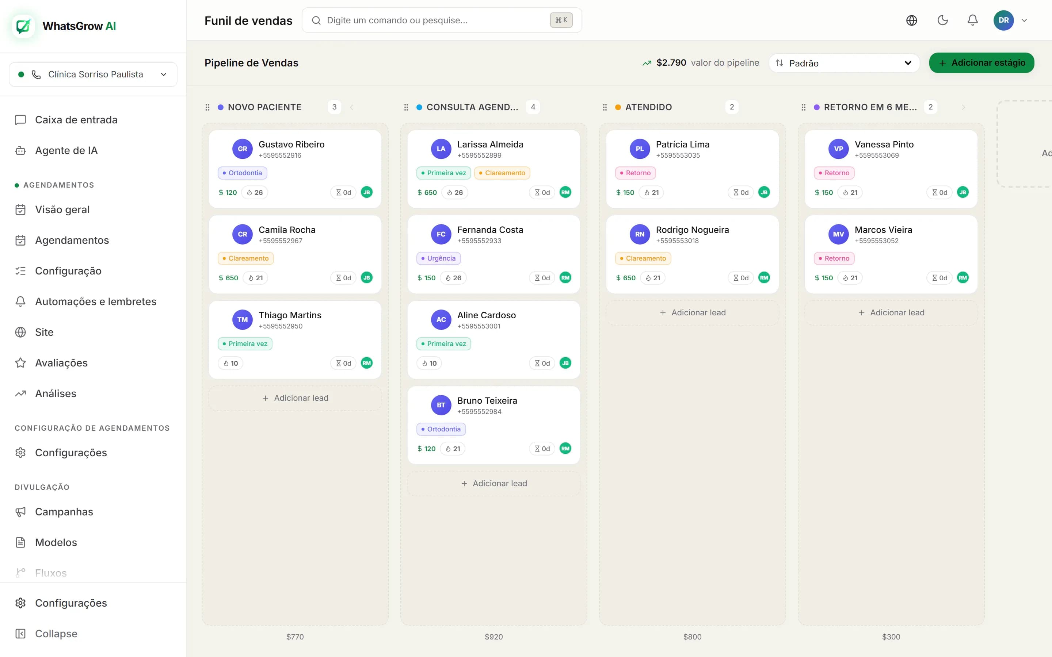Click the purple dot of RETORNO EM 6 ME... stage

pos(816,107)
